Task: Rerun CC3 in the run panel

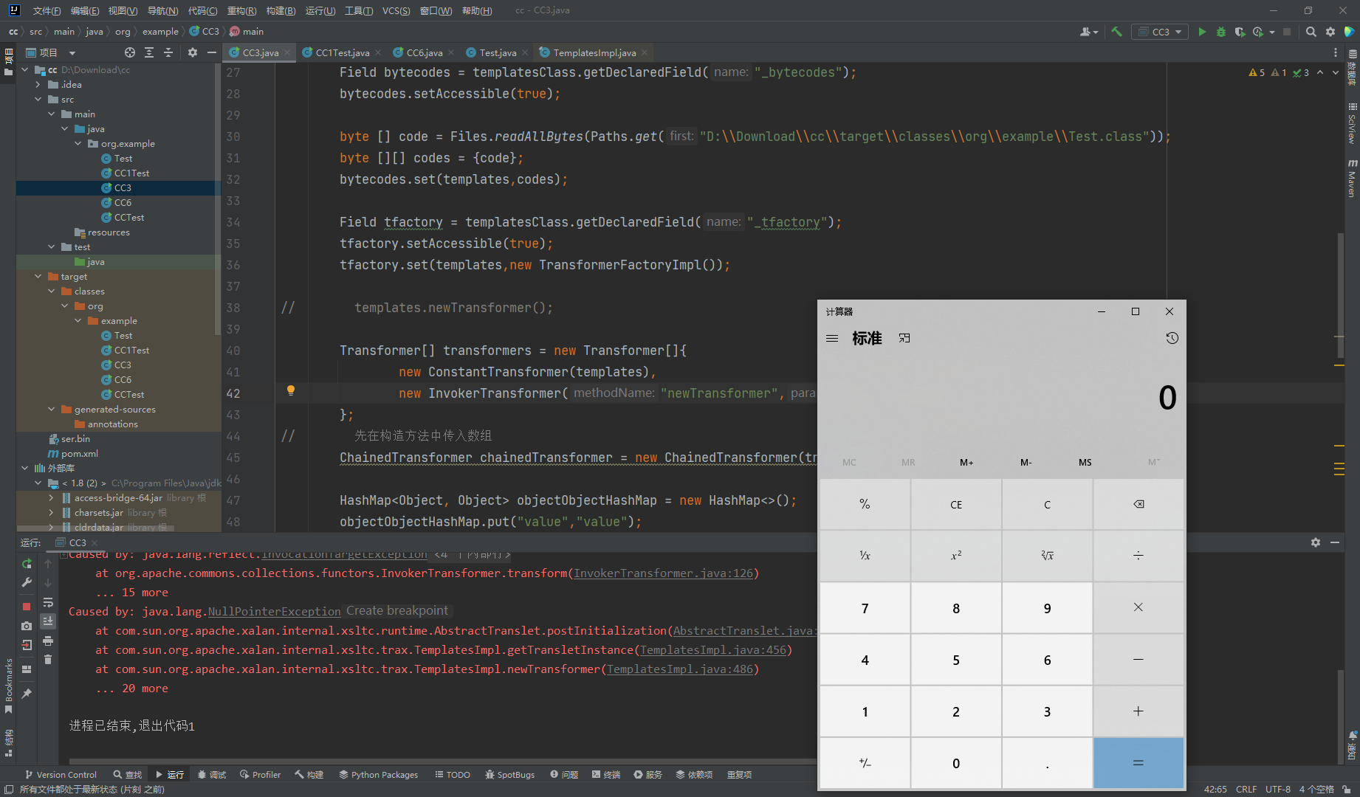Action: pyautogui.click(x=27, y=563)
